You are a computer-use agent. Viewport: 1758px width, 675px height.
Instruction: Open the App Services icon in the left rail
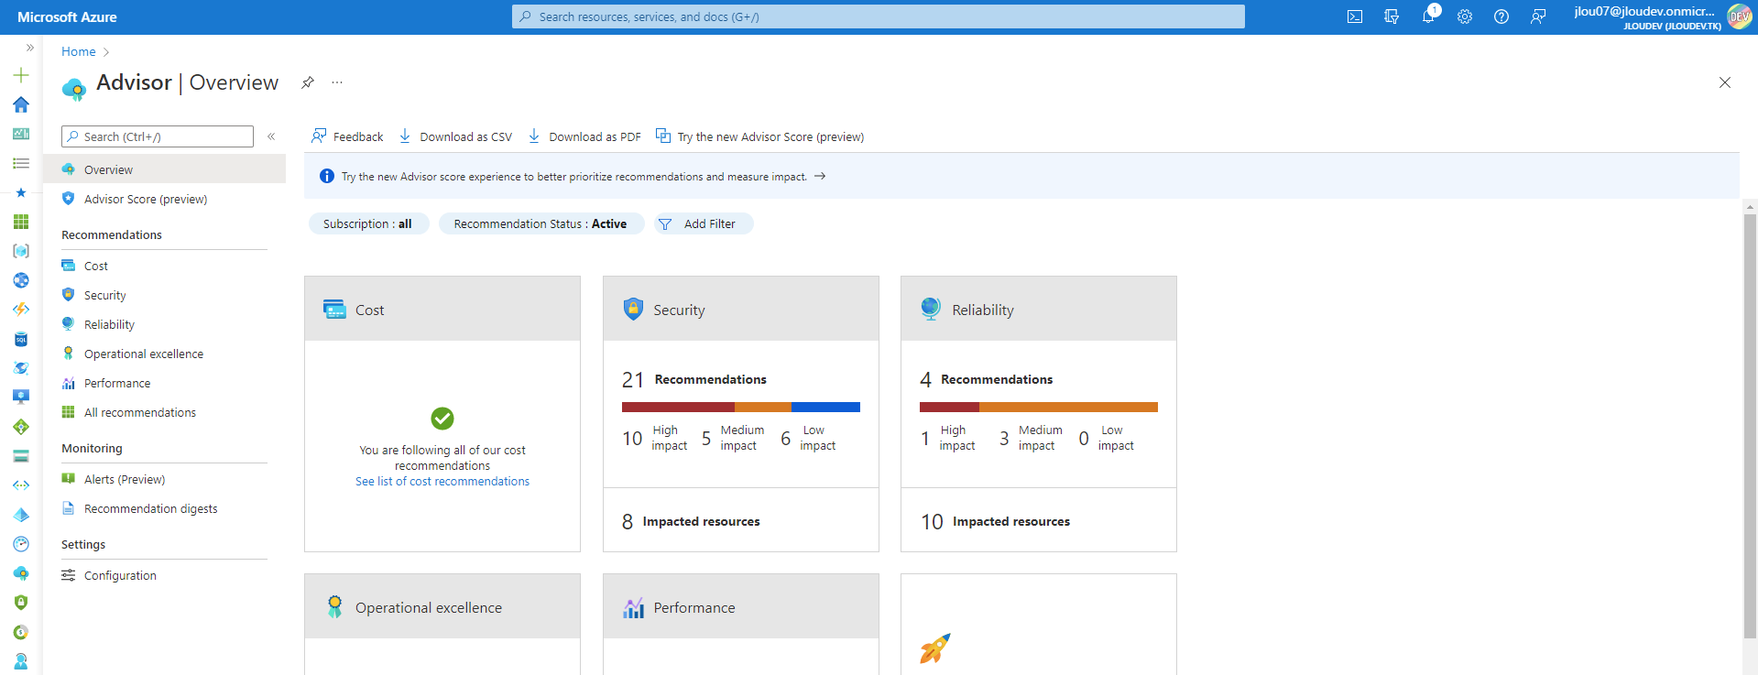tap(21, 280)
